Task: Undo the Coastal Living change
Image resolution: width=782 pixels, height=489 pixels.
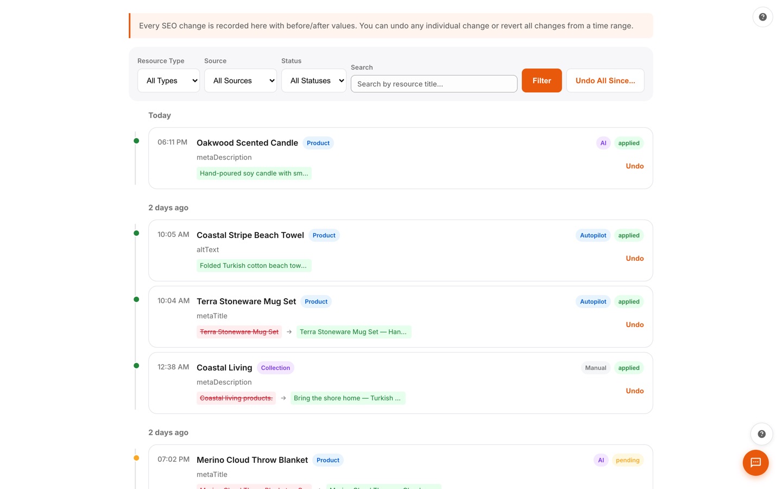Action: [634, 391]
